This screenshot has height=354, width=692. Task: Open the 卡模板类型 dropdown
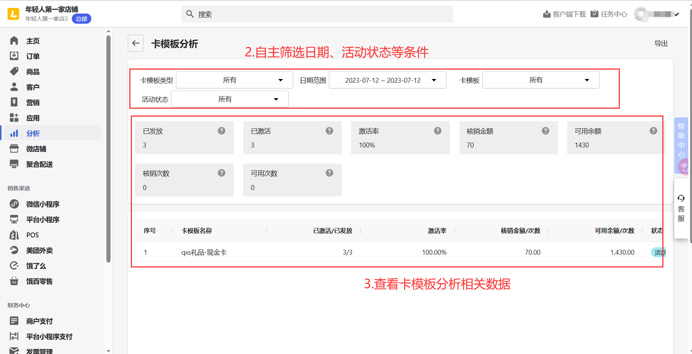click(235, 80)
